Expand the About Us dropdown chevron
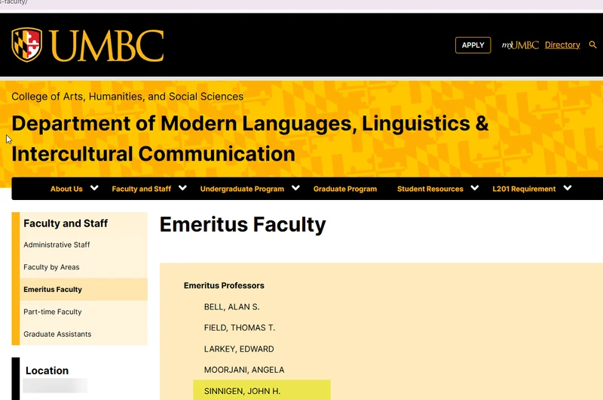Screen dimensions: 603x400 tap(94, 188)
